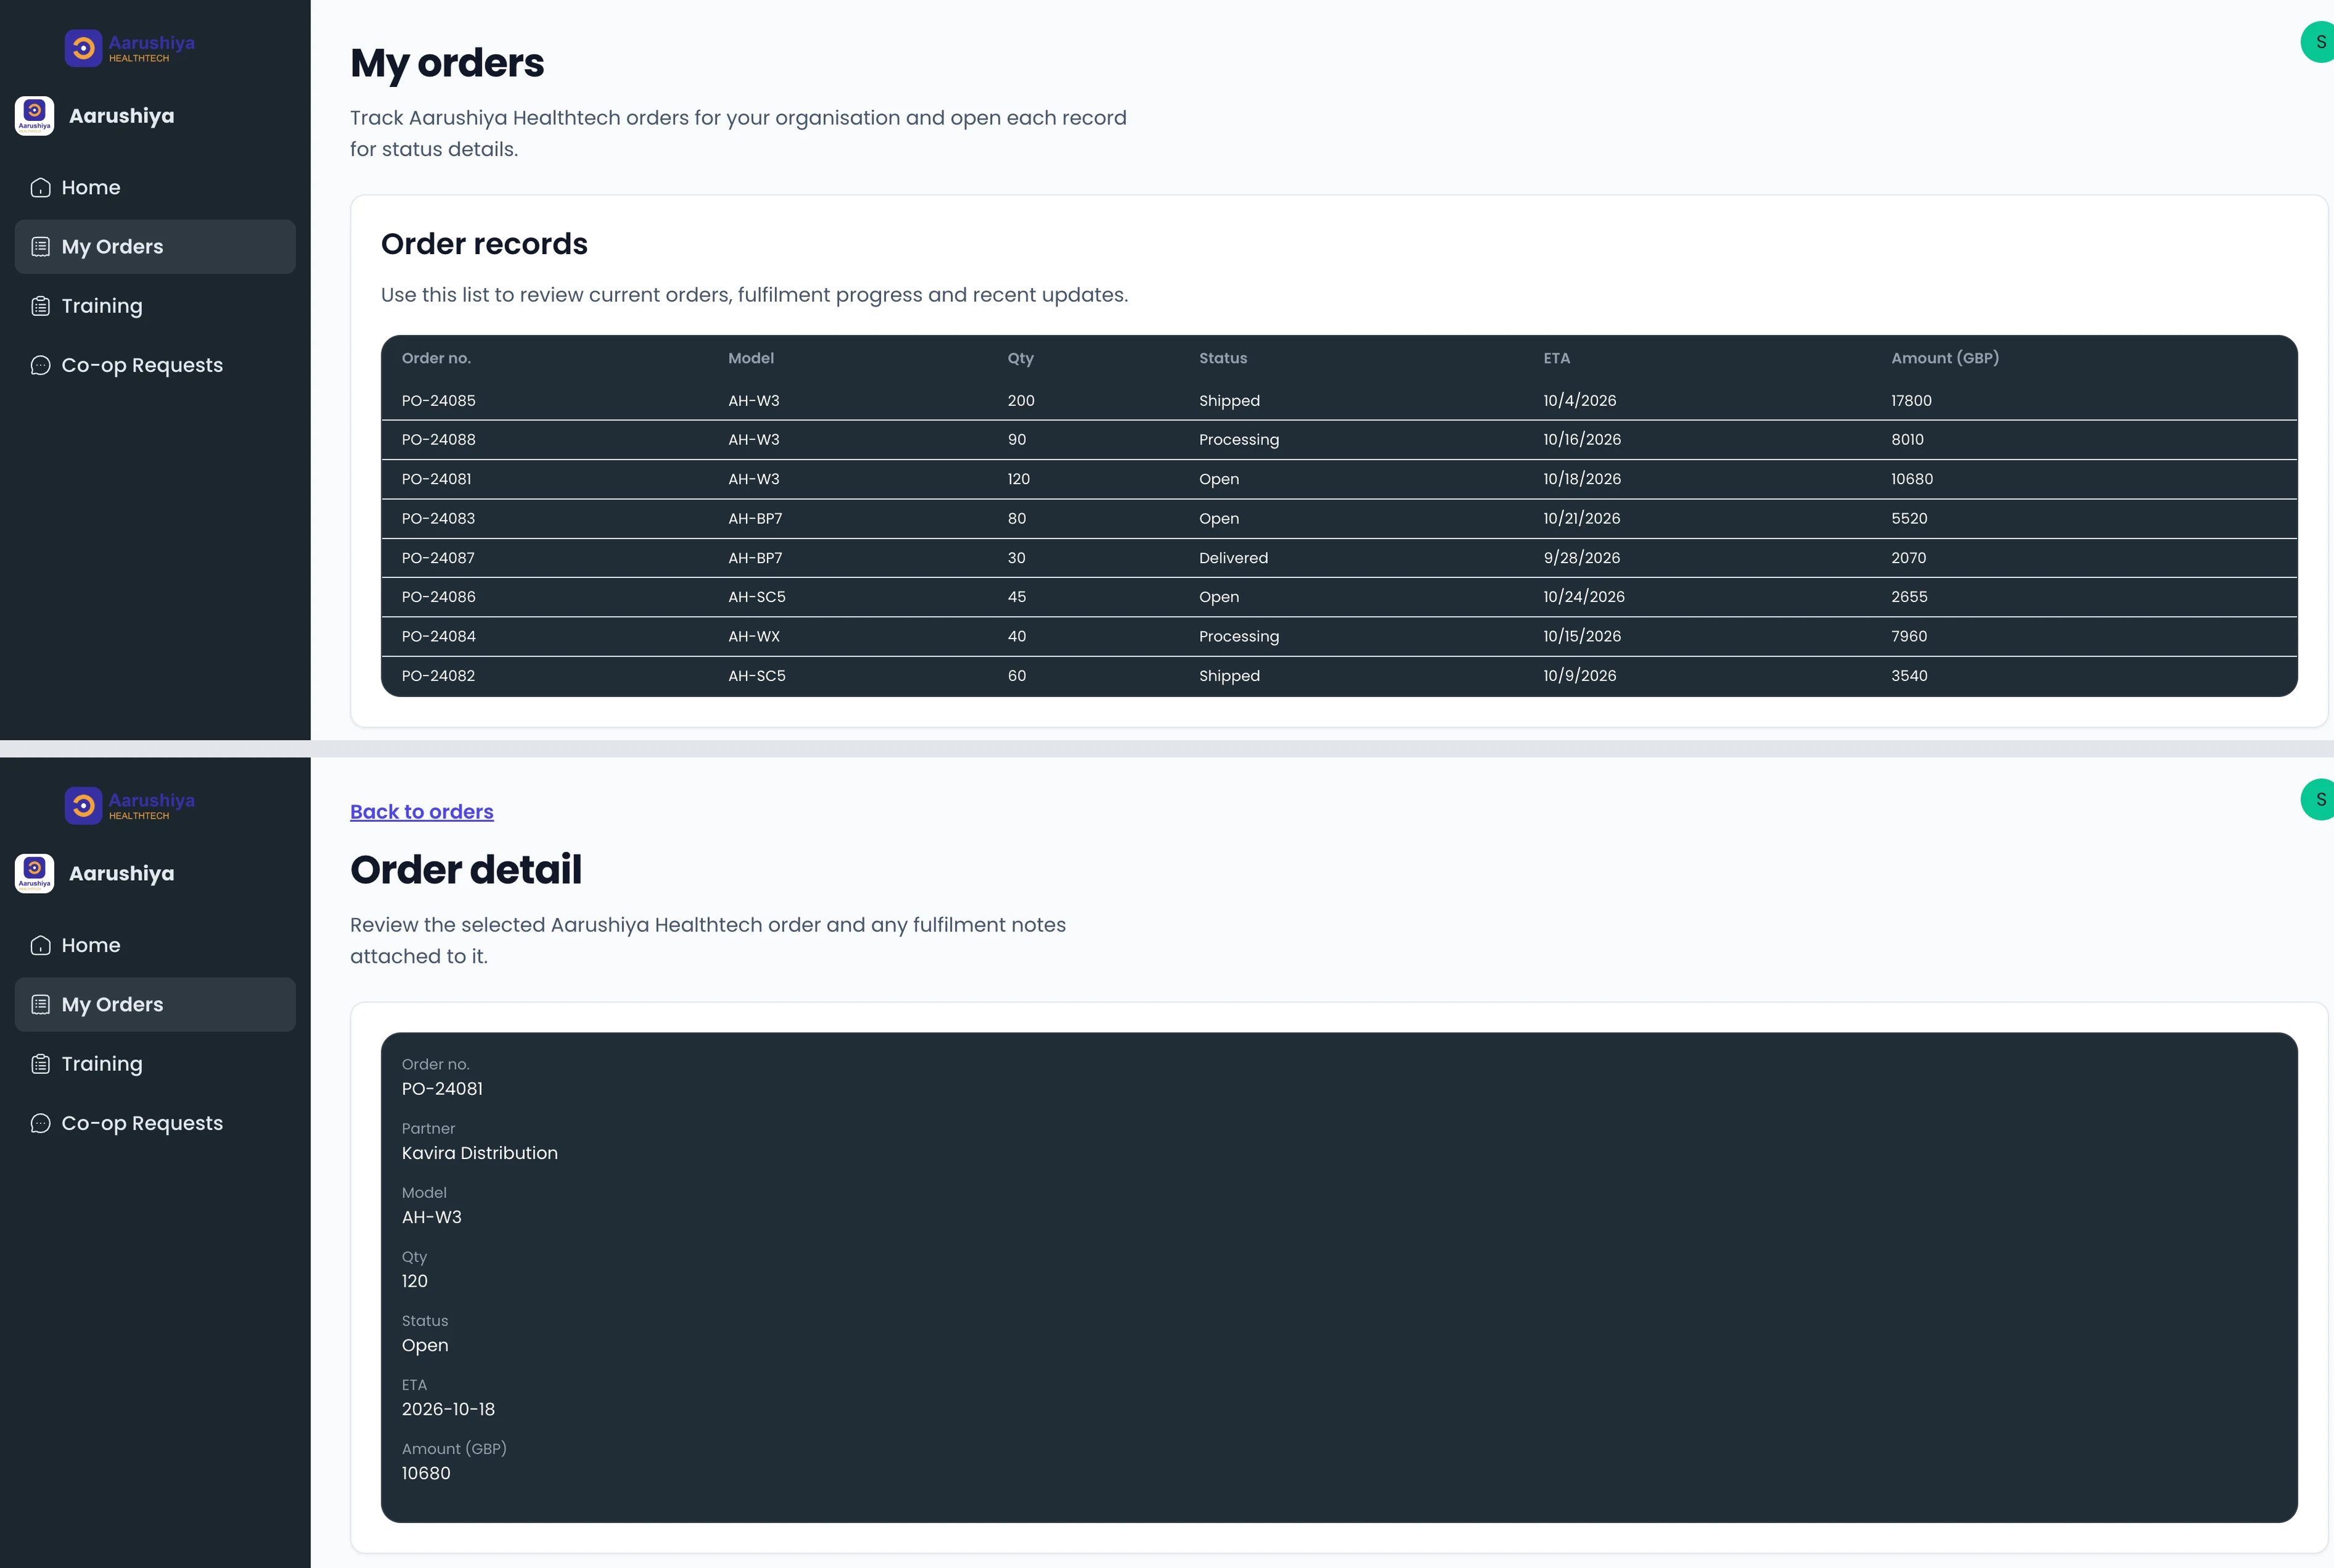Follow the Back to orders link
The image size is (2334, 1568).
point(422,812)
